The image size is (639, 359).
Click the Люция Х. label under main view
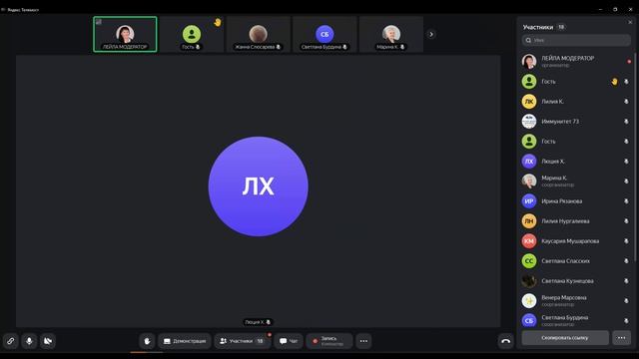point(258,322)
